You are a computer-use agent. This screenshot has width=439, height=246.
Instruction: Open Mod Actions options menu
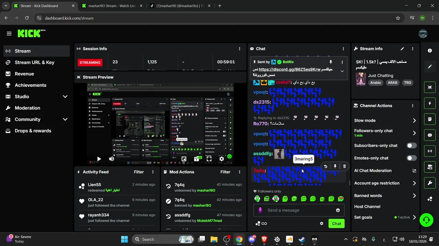click(239, 172)
